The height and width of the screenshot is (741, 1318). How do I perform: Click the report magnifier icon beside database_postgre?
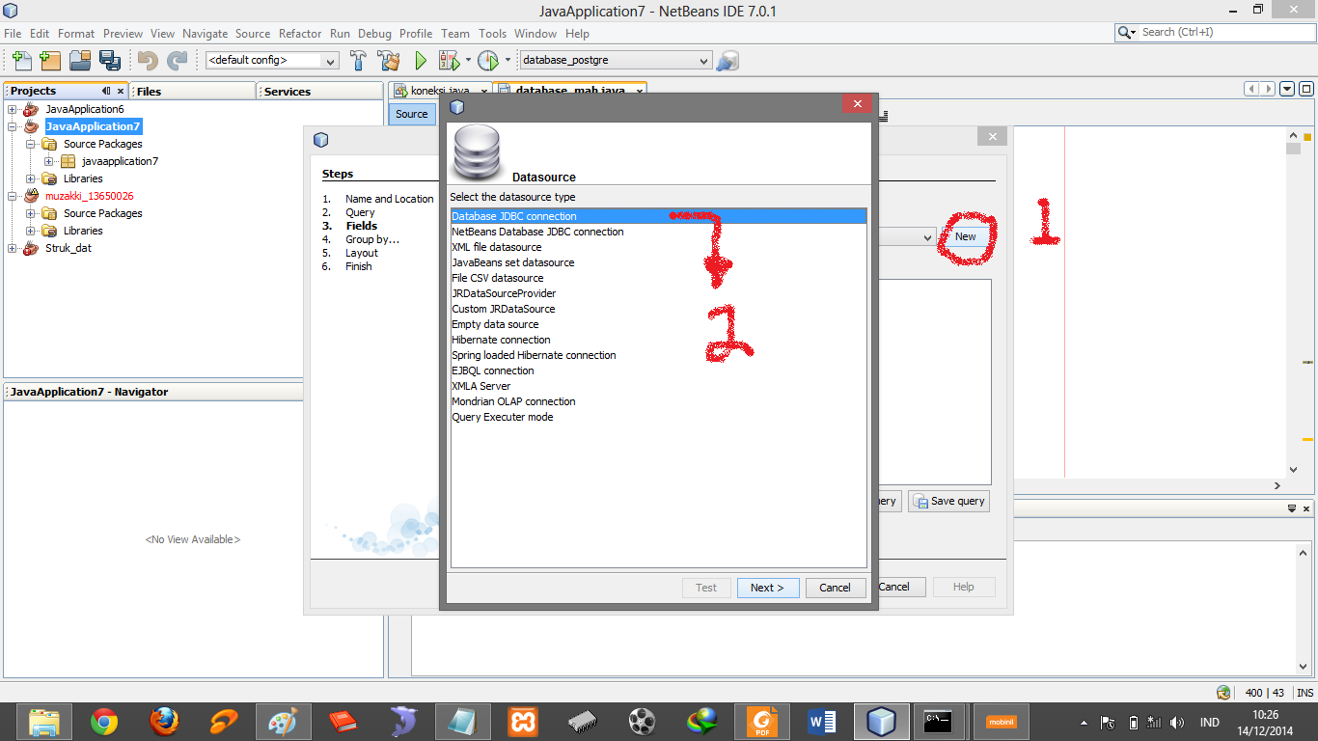[x=728, y=60]
